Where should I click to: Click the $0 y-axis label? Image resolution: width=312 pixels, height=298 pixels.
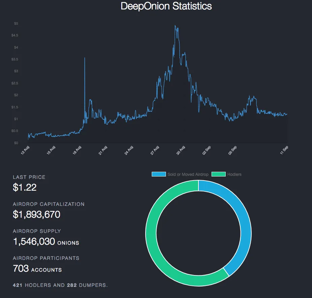(16, 143)
